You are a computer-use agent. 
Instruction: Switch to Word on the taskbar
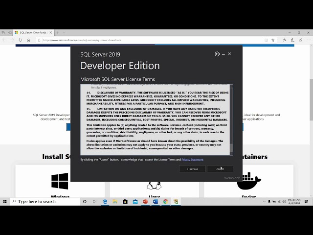(x=156, y=201)
